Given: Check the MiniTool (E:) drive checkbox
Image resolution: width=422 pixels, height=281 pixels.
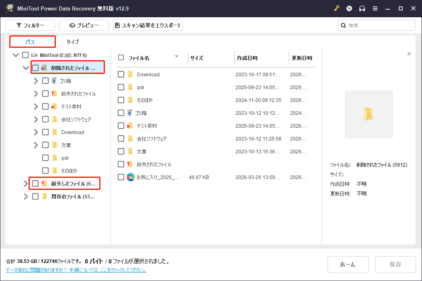Looking at the screenshot, I should (25, 55).
